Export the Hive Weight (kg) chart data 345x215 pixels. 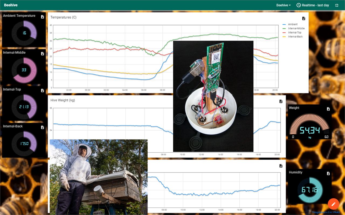[x=281, y=101]
